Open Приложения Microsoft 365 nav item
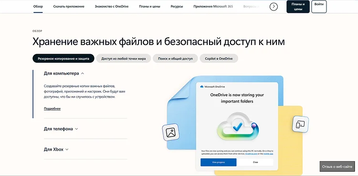Screen dimensions: 358x176 (213, 6)
